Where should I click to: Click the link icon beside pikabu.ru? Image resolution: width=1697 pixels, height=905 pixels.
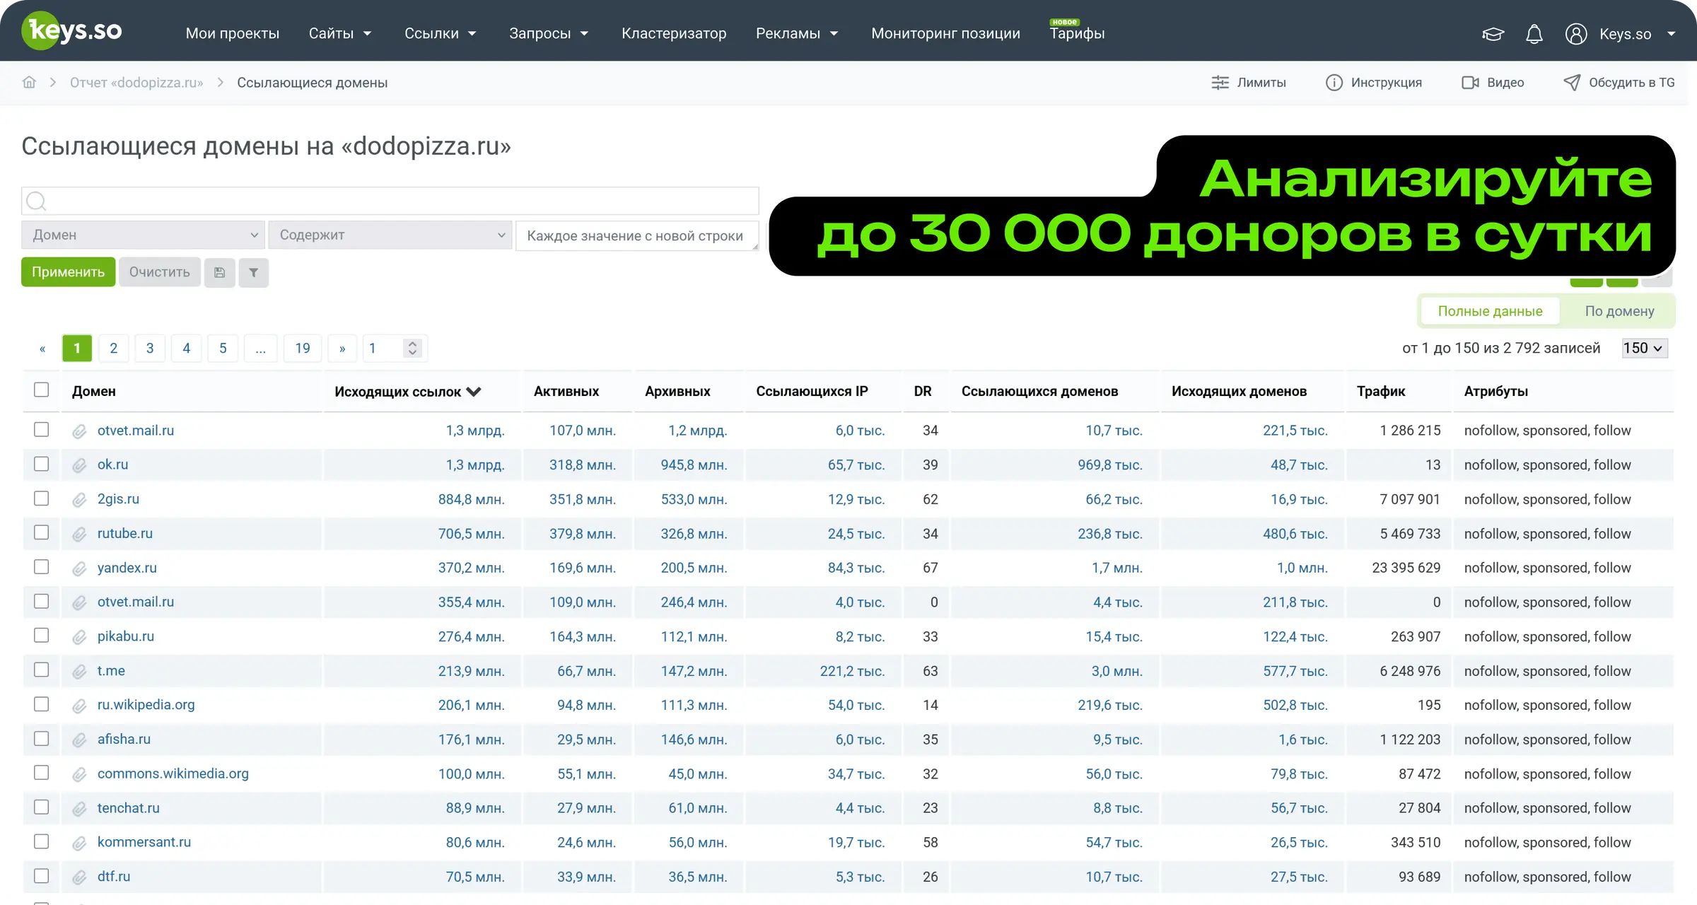79,637
